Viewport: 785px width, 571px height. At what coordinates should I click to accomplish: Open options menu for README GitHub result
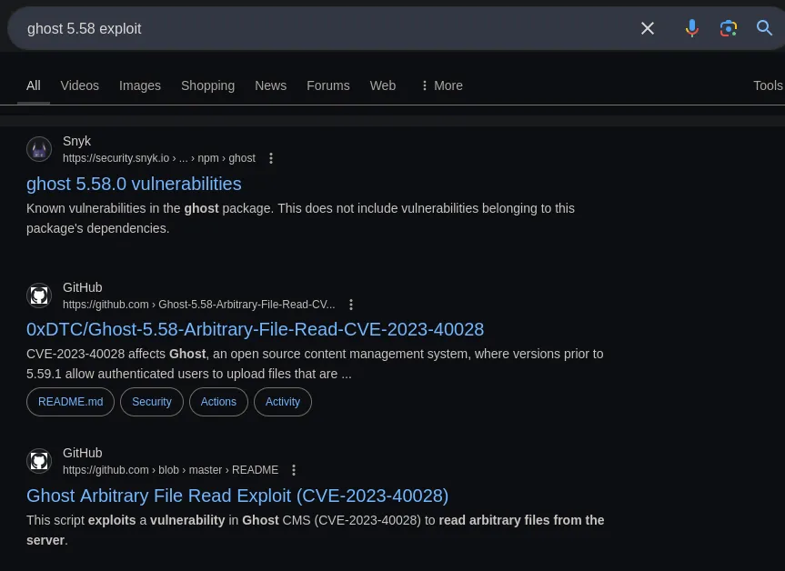(x=294, y=470)
